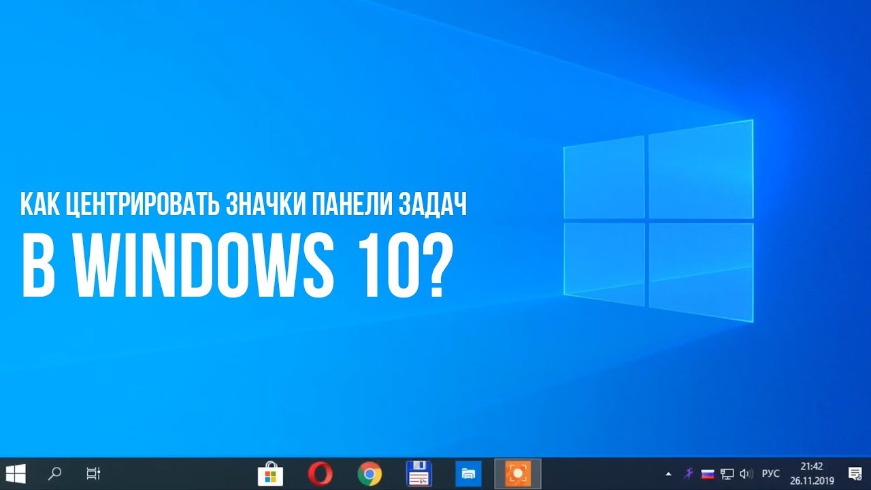Switch input language РУС indicator
The height and width of the screenshot is (490, 871).
(x=771, y=474)
